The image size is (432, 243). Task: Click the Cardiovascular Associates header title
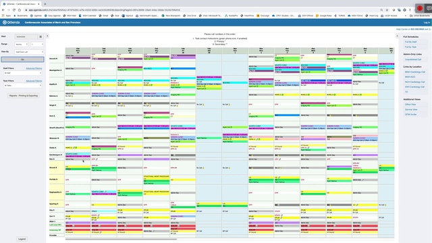tap(53, 22)
